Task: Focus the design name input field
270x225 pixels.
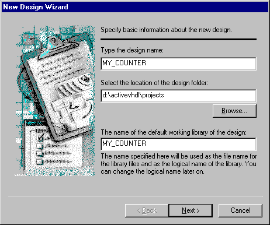Action: coord(178,64)
